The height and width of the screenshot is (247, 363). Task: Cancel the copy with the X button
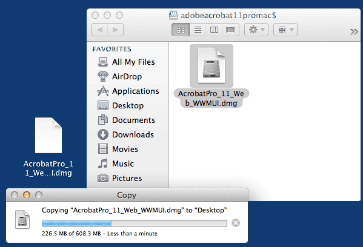236,223
